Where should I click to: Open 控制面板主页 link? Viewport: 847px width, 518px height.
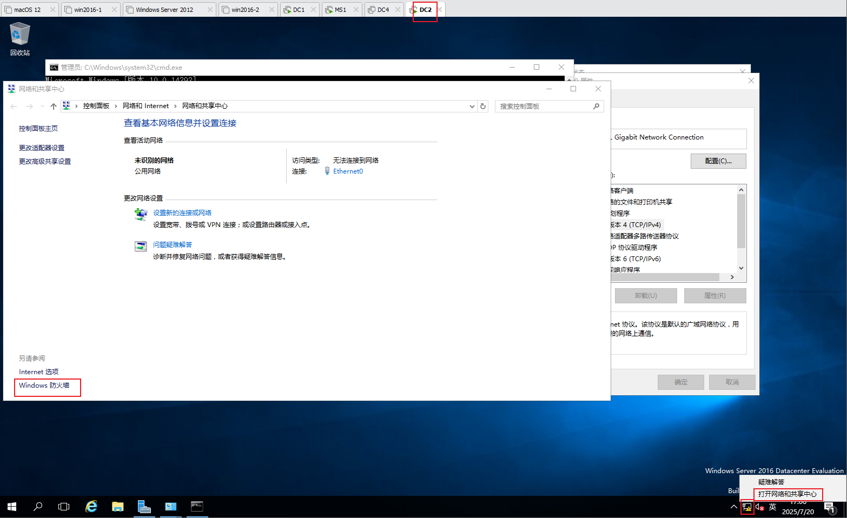click(x=38, y=129)
